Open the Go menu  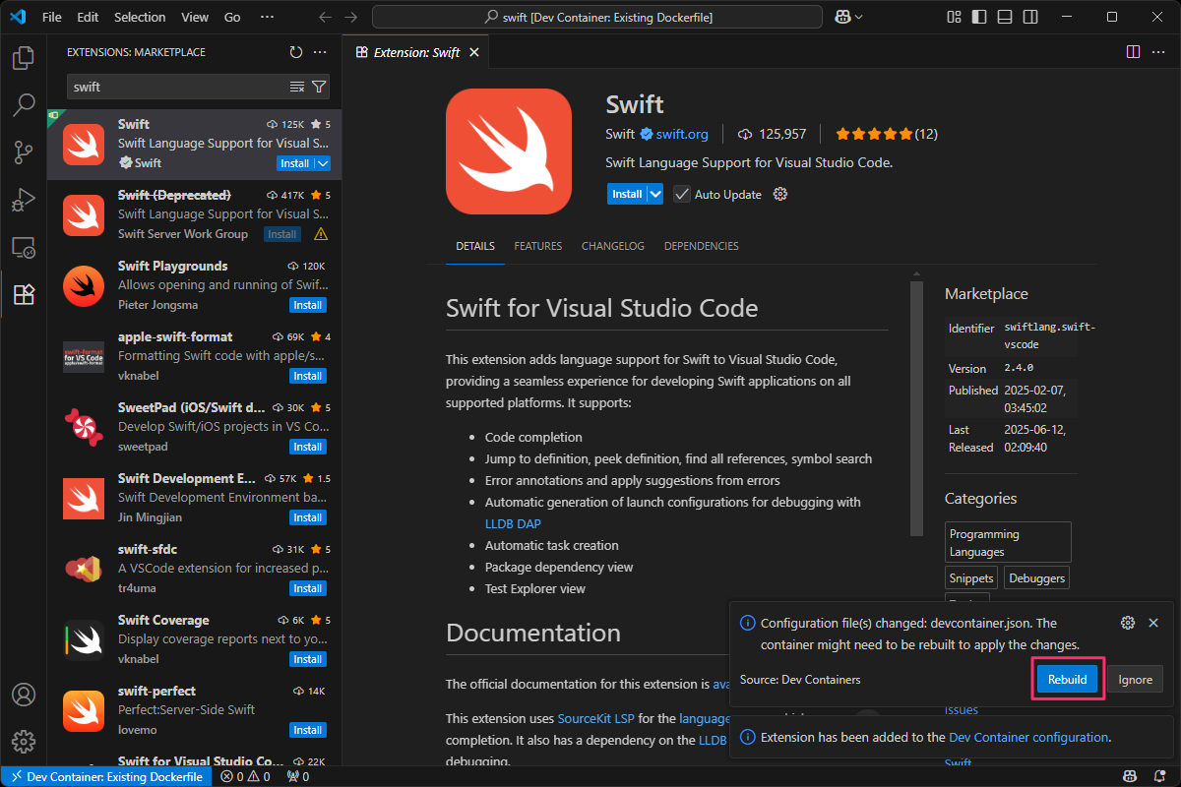click(232, 17)
